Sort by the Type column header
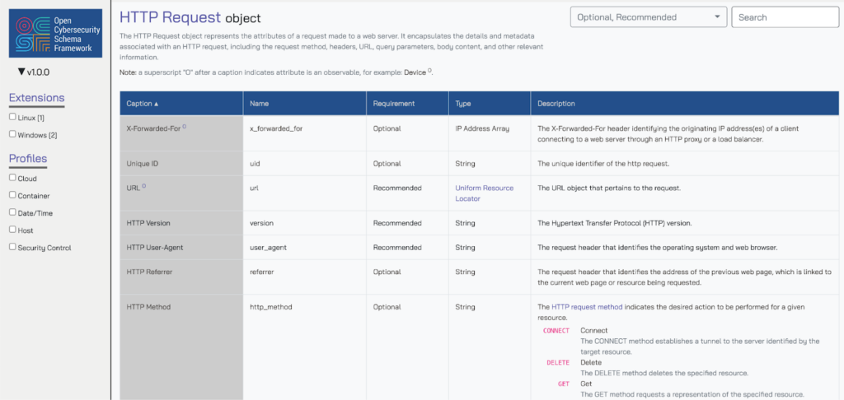 [x=463, y=104]
